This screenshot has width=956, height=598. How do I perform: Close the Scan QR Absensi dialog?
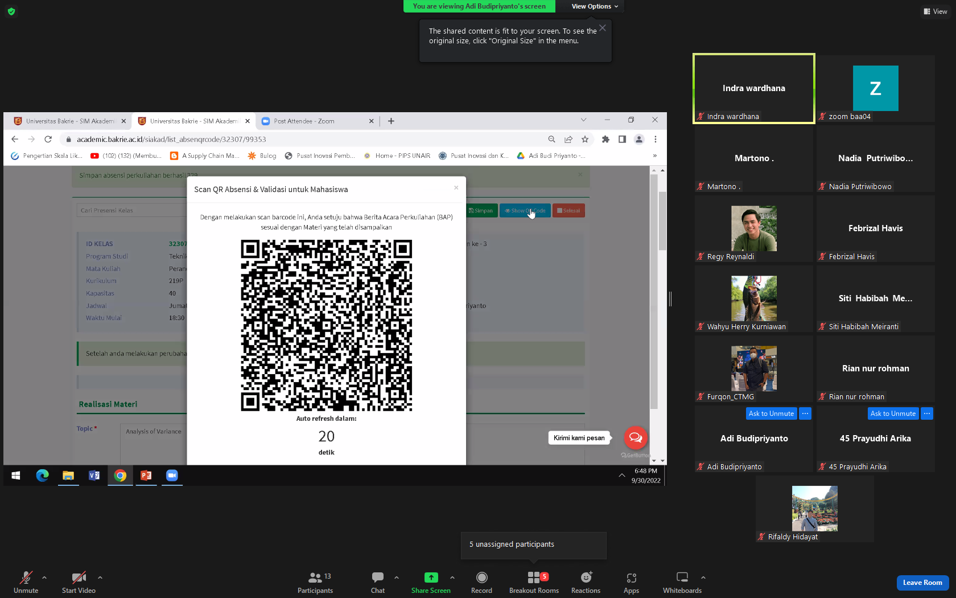pos(456,187)
